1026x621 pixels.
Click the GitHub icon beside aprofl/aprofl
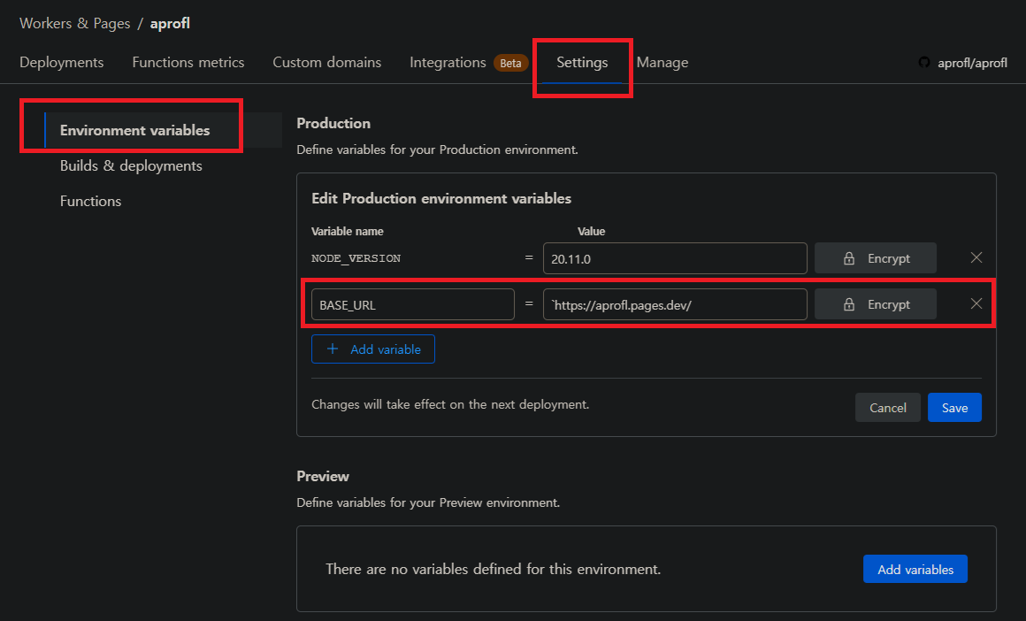924,63
